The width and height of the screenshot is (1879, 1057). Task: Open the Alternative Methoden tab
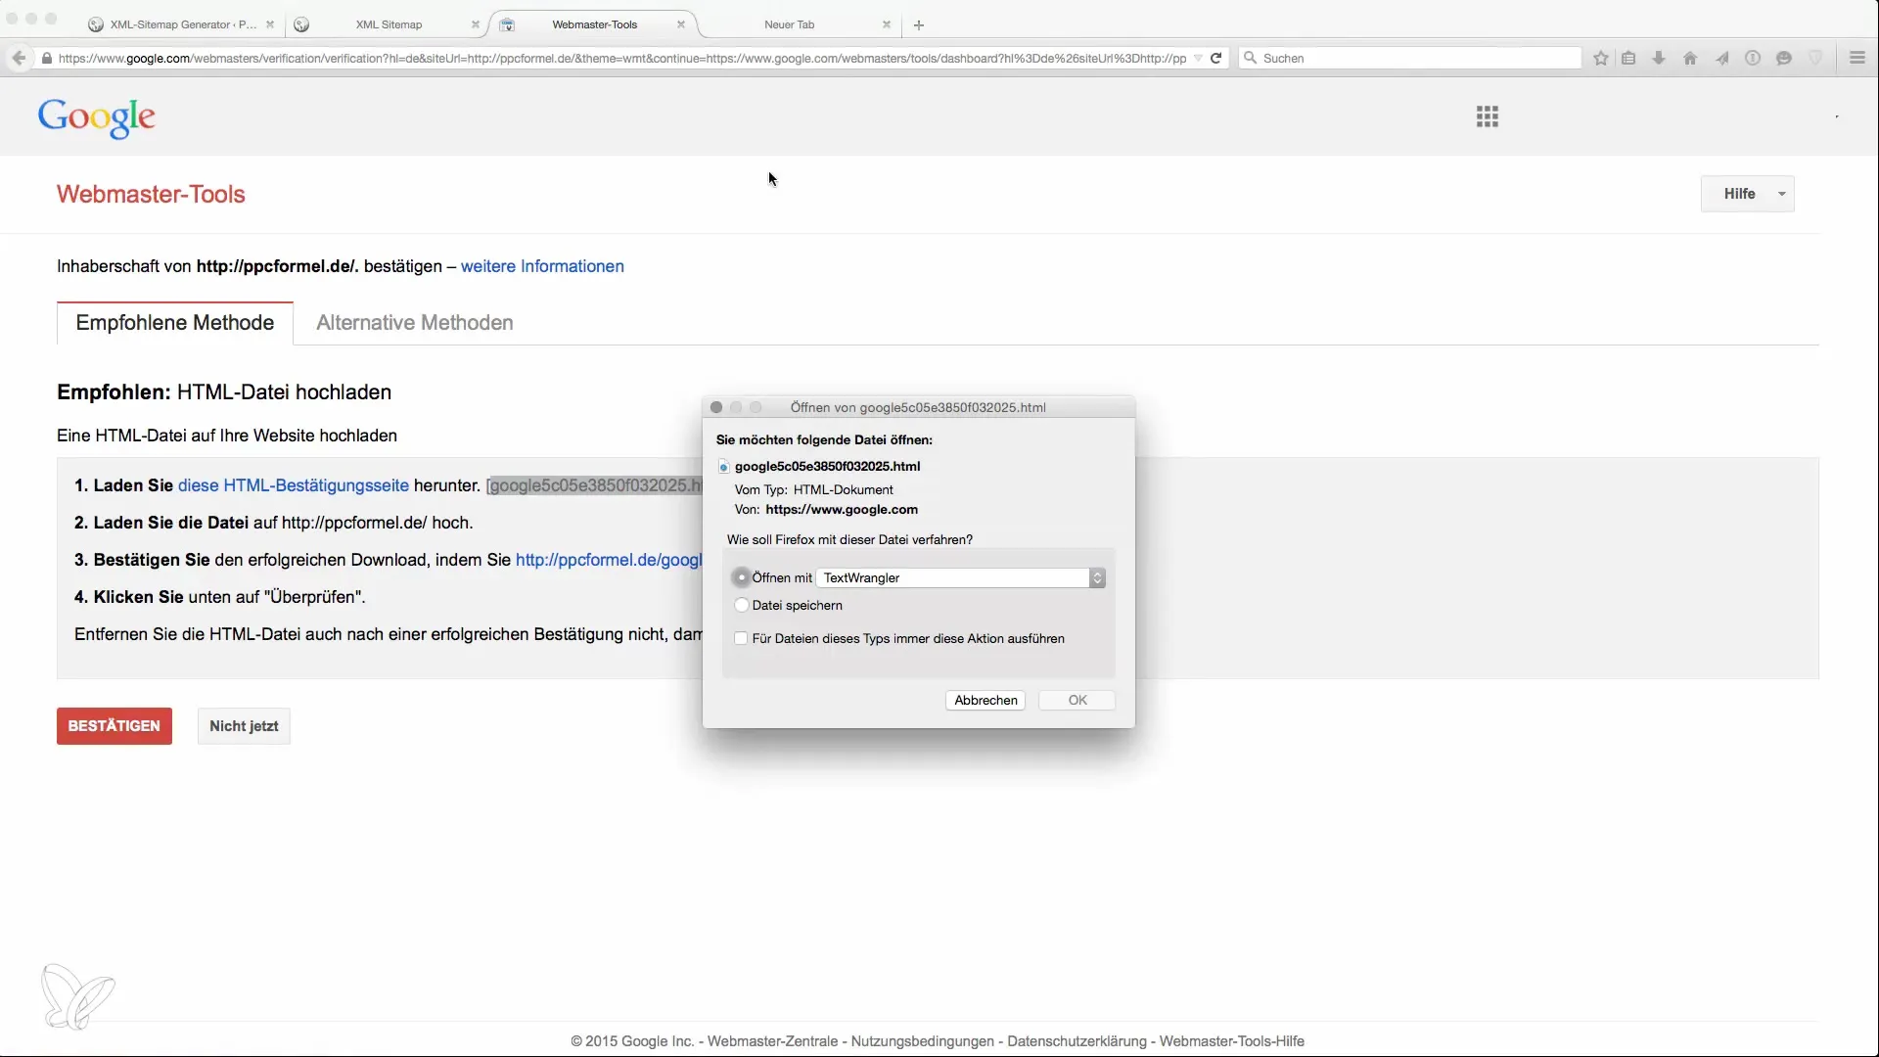pos(415,323)
